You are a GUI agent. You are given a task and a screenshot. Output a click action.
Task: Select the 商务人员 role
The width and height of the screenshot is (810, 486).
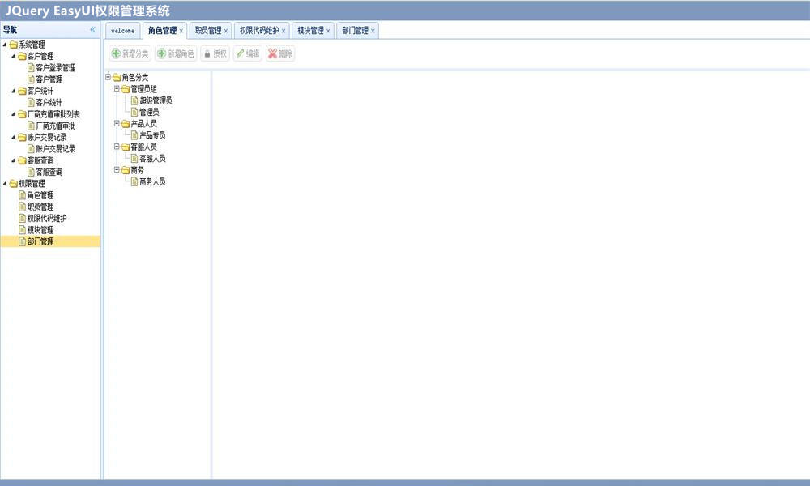click(152, 181)
